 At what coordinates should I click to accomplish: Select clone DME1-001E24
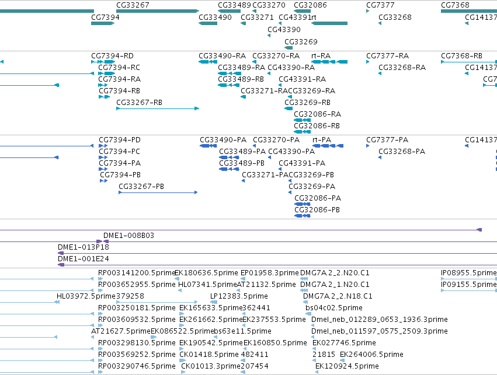coord(84,259)
